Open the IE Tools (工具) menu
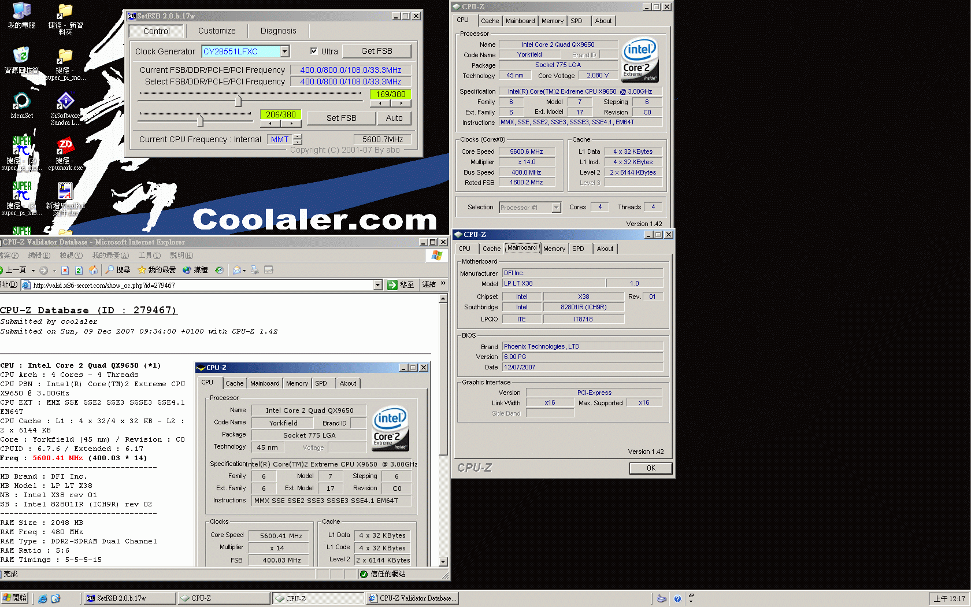 [149, 256]
